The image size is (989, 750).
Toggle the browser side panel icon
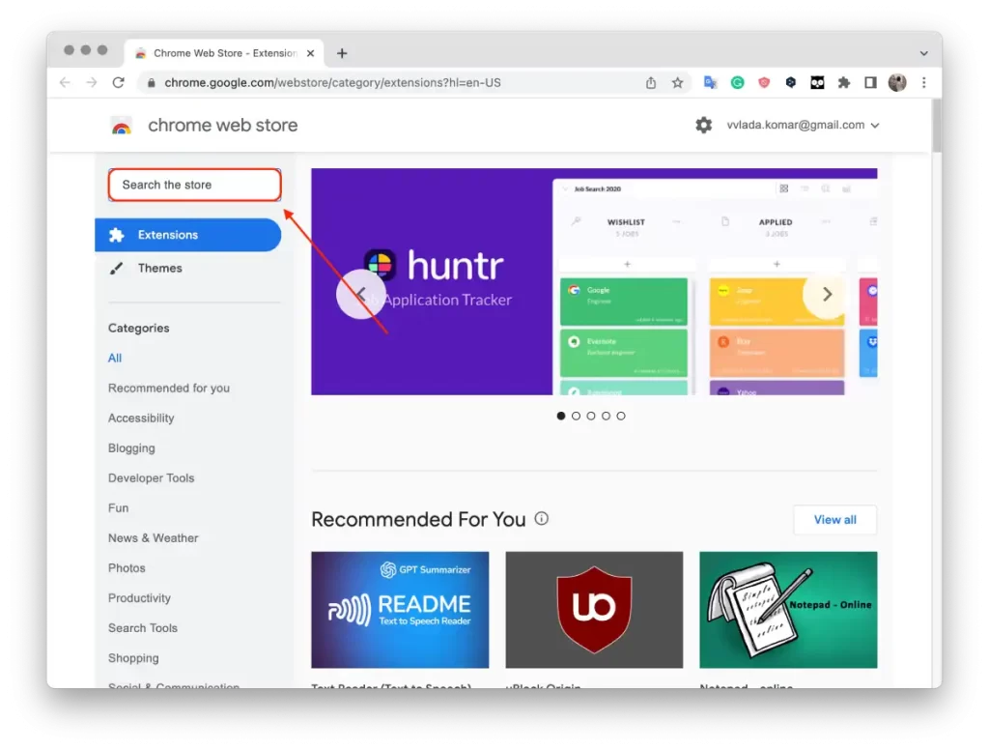870,83
